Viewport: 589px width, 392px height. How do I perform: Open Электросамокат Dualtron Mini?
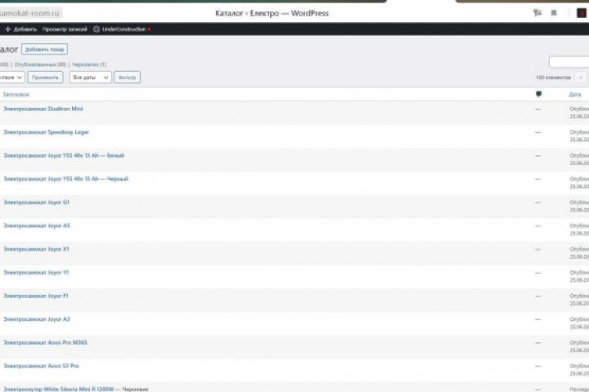pos(43,109)
